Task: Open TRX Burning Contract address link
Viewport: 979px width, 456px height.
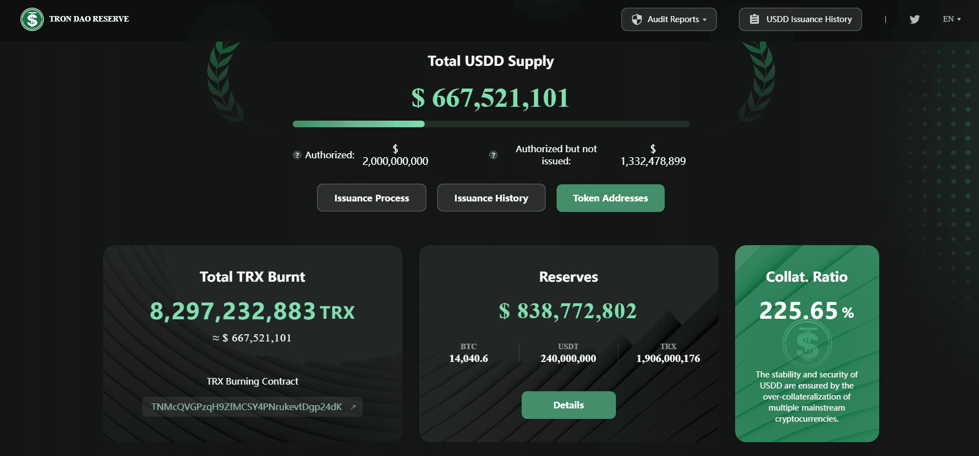Action: point(252,407)
